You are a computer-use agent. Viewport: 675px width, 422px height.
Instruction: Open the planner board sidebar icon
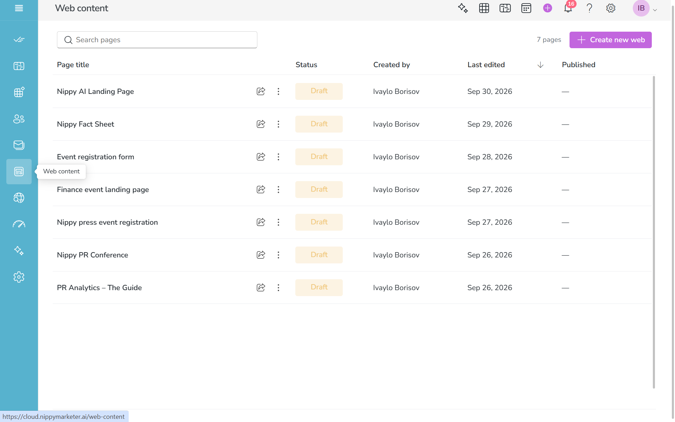pyautogui.click(x=19, y=66)
